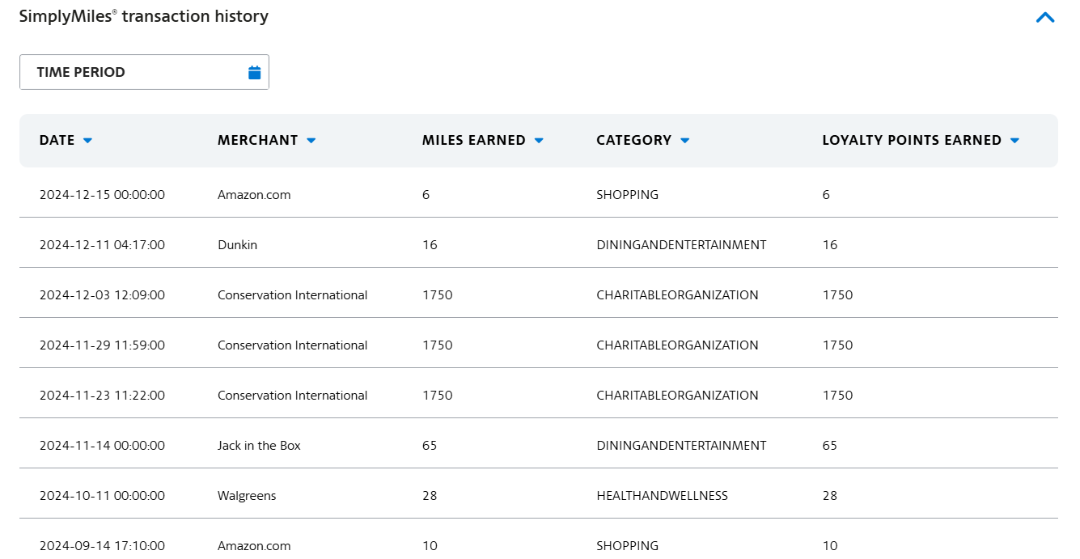Select the Amazon.com transaction from 2024-12-15
This screenshot has width=1080, height=559.
[x=253, y=194]
